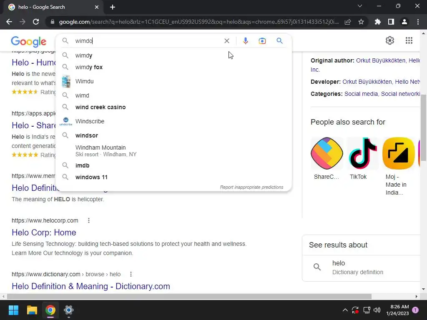The height and width of the screenshot is (320, 427).
Task: Click the forward navigation arrow
Action: (23, 22)
